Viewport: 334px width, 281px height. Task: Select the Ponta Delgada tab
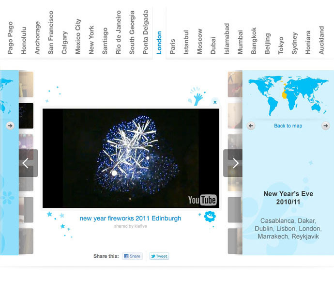click(x=145, y=32)
